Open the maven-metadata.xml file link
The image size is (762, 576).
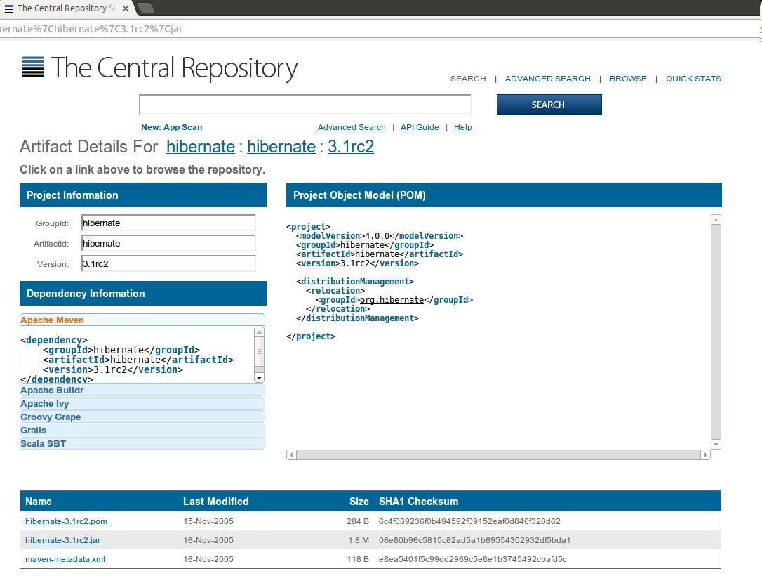(65, 559)
